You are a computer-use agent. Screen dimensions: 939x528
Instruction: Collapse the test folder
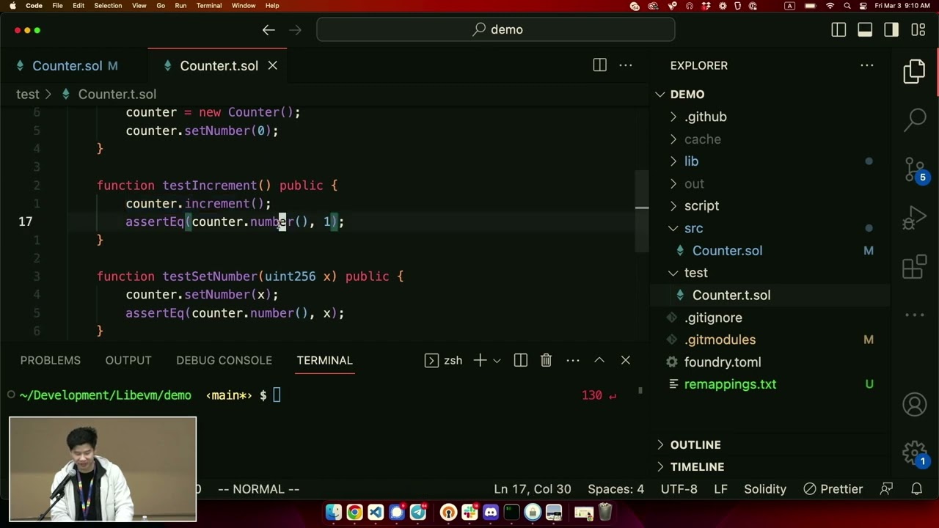tap(673, 273)
